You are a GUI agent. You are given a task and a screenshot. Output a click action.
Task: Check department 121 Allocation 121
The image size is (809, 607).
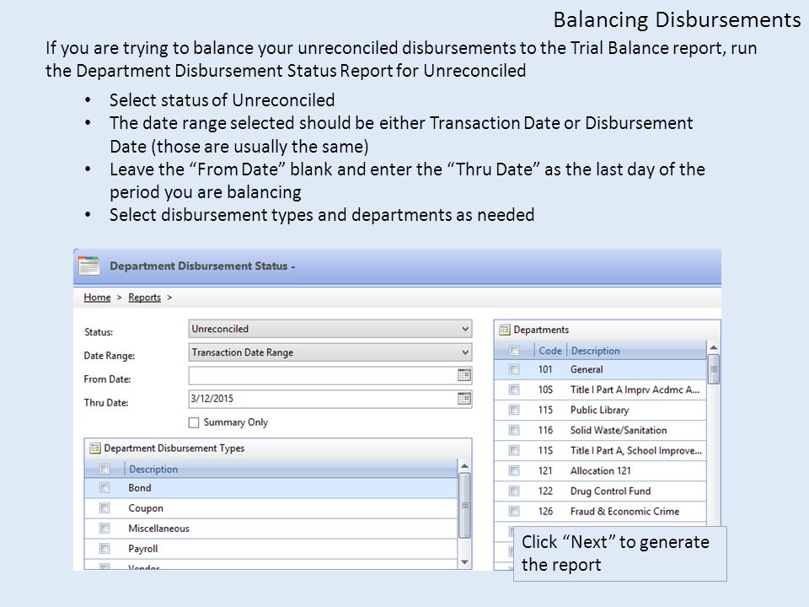[x=514, y=470]
